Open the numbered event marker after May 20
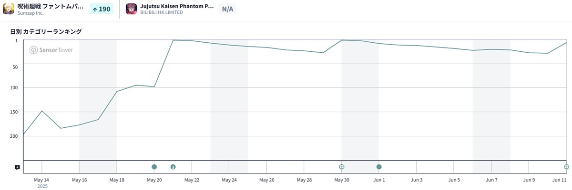Viewport: 572px width, 190px height. (x=173, y=167)
